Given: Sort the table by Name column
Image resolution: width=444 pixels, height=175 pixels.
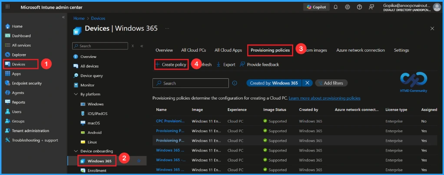Looking at the screenshot, I should (x=162, y=110).
